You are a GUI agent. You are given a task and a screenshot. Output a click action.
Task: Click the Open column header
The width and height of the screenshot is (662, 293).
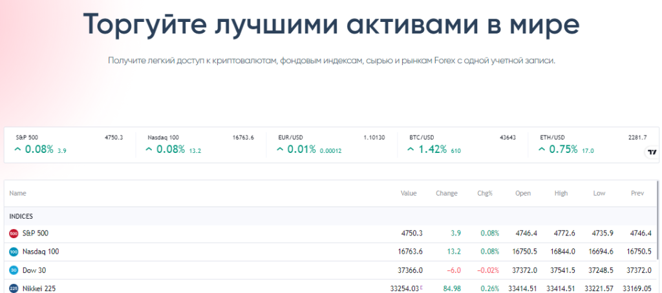[x=523, y=194]
